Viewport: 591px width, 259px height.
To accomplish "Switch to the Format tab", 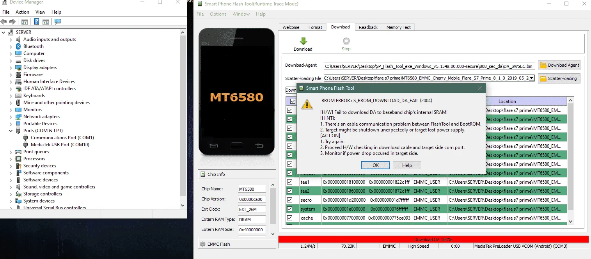I will (x=315, y=27).
